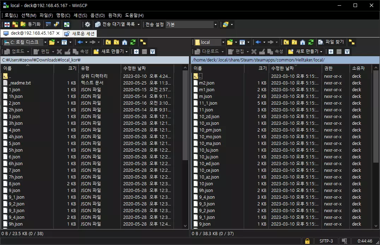The image size is (380, 245).
Task: Go to parent directory in local panel
Action: coord(108,42)
